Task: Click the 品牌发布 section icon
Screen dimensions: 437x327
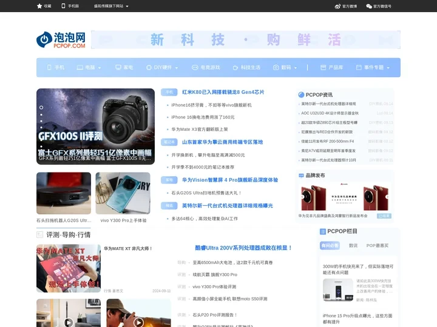Action: coord(301,176)
